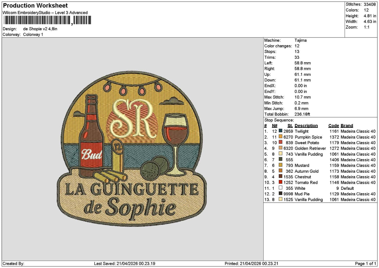Click the Mud Pie color swatch
This screenshot has width=379, height=268.
(280, 194)
